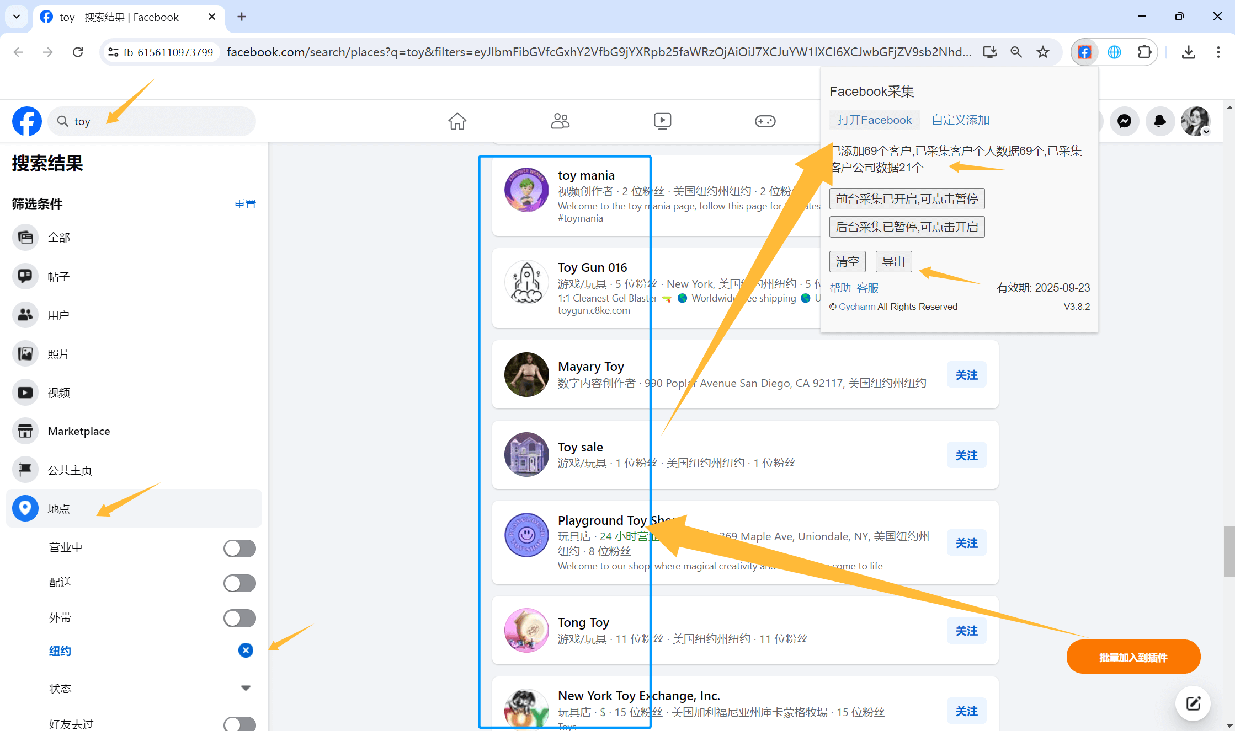
Task: Open the Gaming controller icon
Action: pos(765,121)
